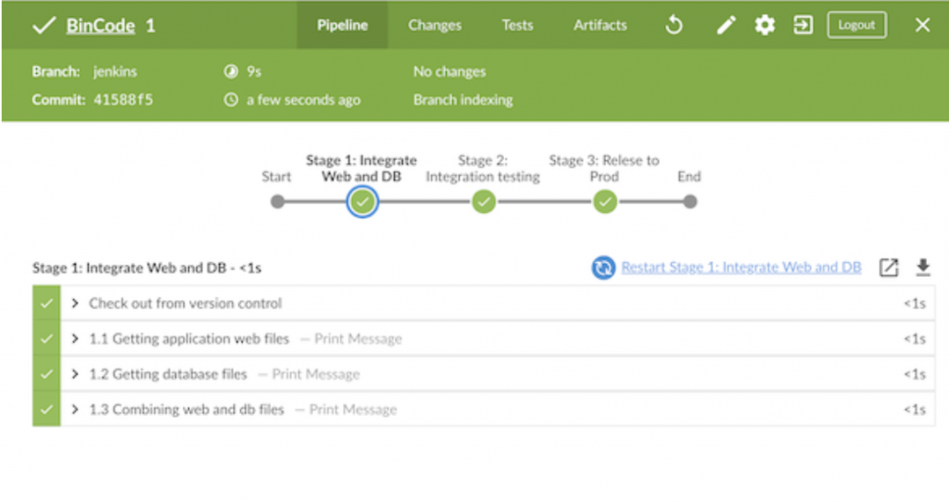Open the Tests tab
This screenshot has height=503, width=949.
pyautogui.click(x=517, y=25)
